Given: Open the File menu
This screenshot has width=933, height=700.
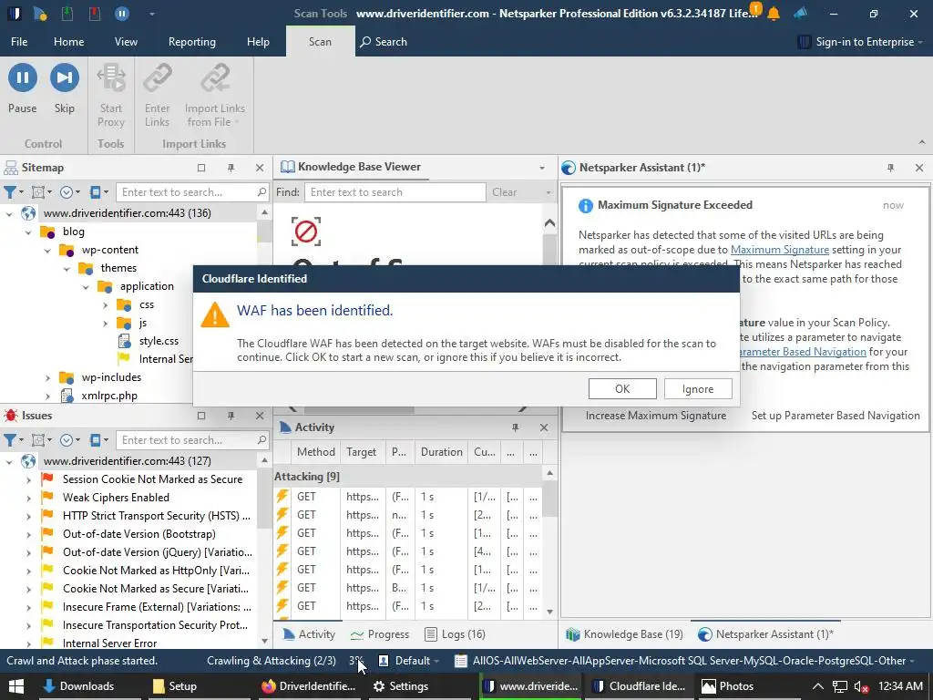Looking at the screenshot, I should tap(19, 42).
